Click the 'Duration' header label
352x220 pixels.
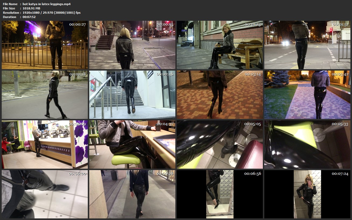click(10, 17)
